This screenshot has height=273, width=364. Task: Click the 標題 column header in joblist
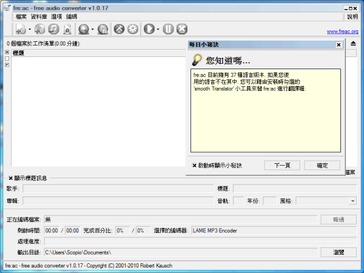(99, 53)
